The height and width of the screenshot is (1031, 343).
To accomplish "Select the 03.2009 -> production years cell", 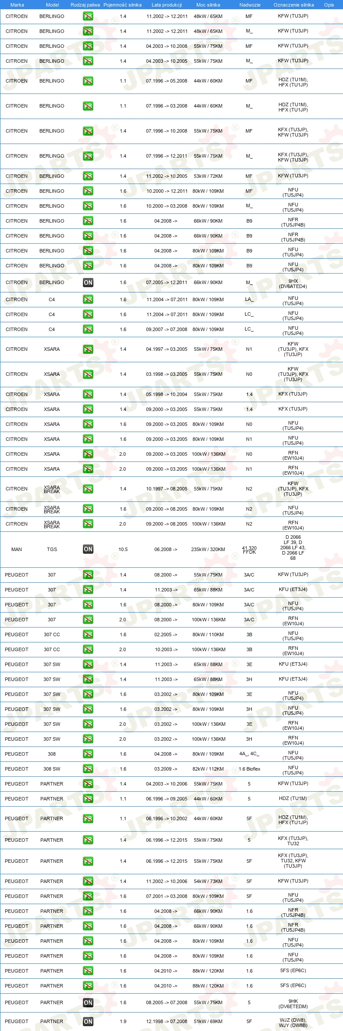I will [x=166, y=769].
